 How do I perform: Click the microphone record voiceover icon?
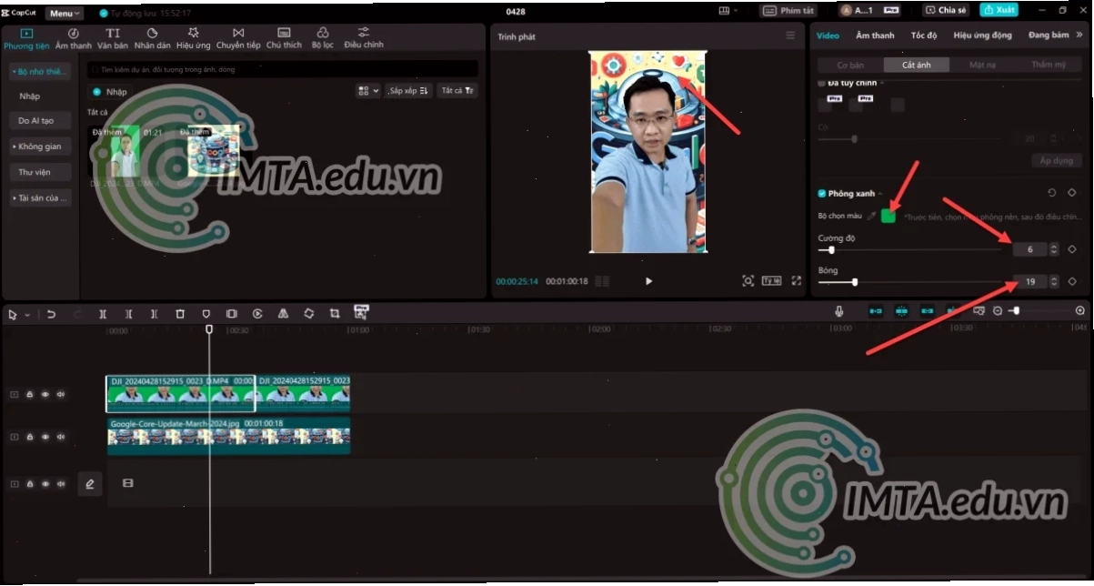pos(839,311)
